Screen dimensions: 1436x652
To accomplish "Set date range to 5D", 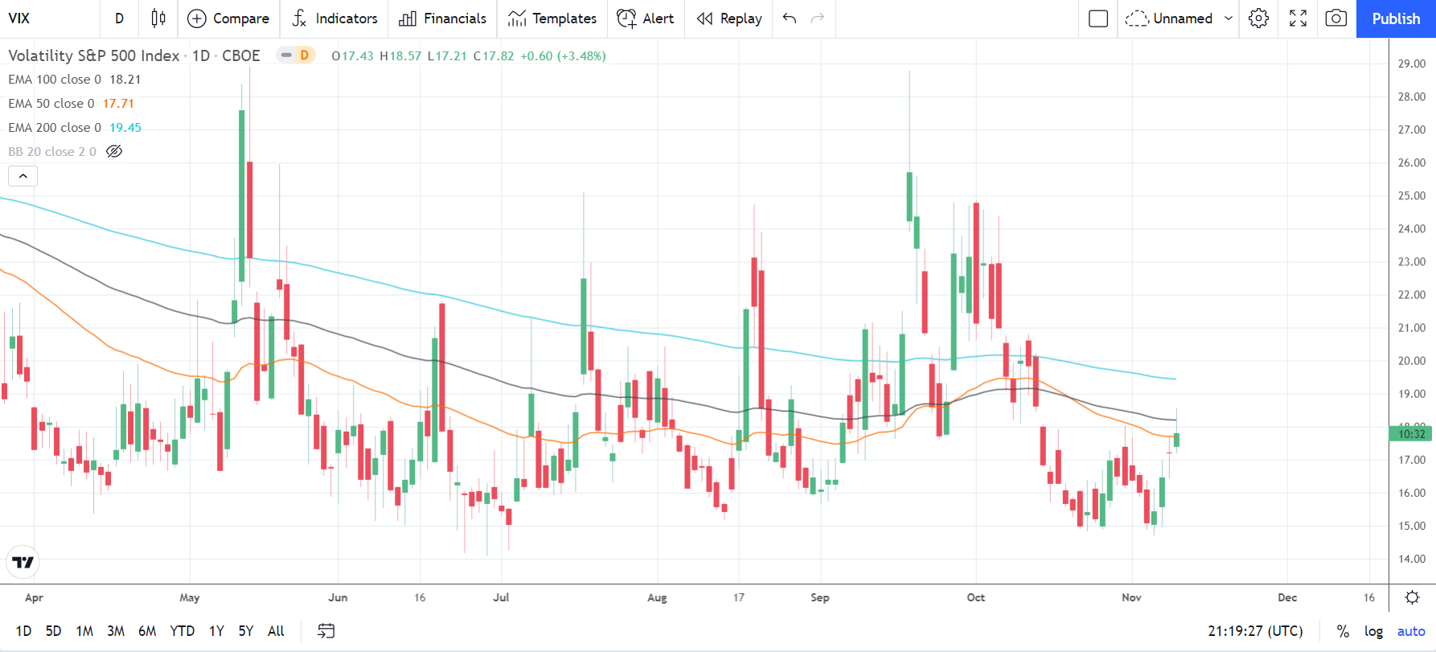I will pyautogui.click(x=53, y=631).
